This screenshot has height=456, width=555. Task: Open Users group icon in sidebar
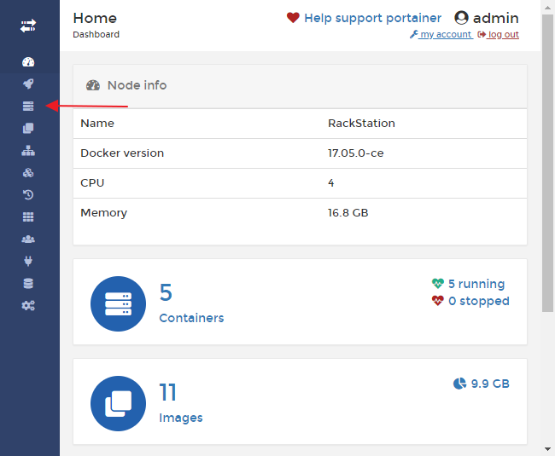point(28,239)
